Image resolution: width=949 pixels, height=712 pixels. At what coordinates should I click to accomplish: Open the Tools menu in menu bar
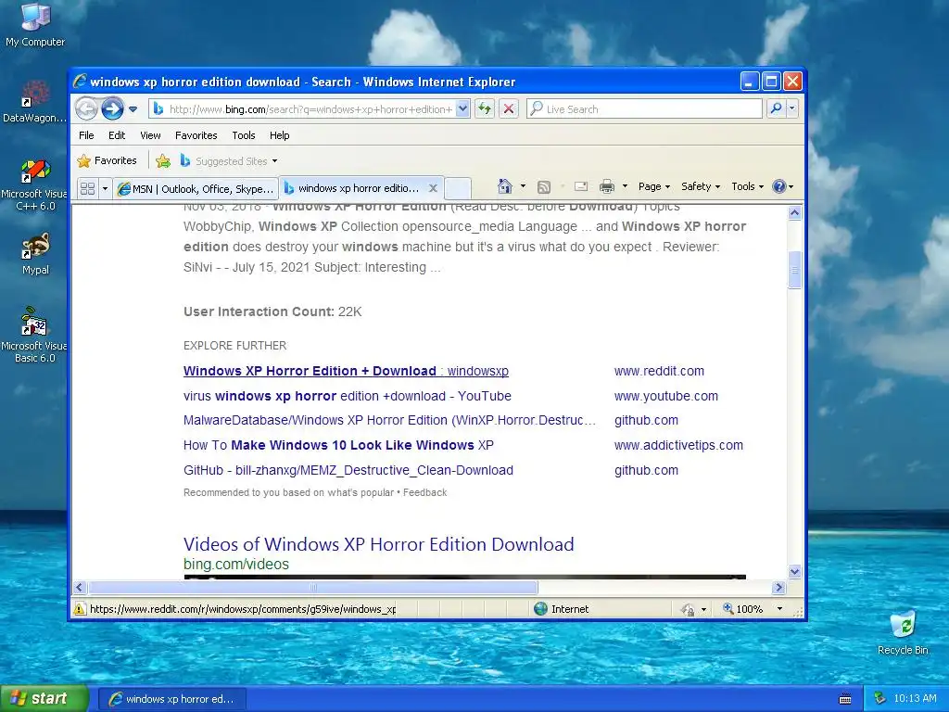244,135
